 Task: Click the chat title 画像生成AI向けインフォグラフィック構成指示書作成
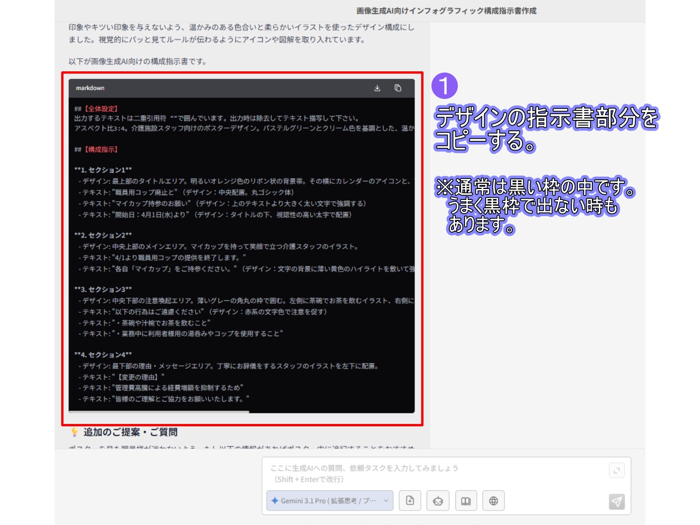[446, 11]
